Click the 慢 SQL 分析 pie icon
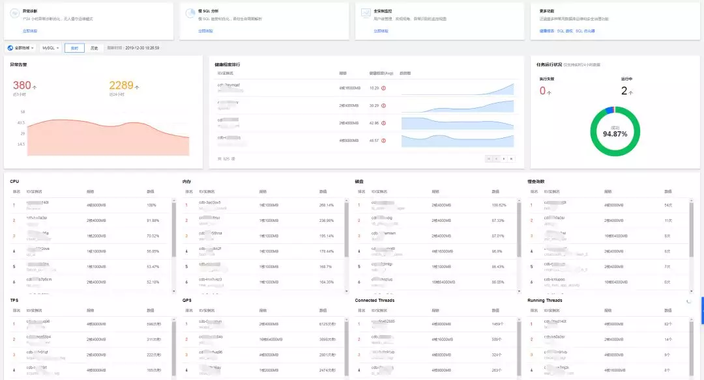This screenshot has height=380, width=704. (x=190, y=14)
